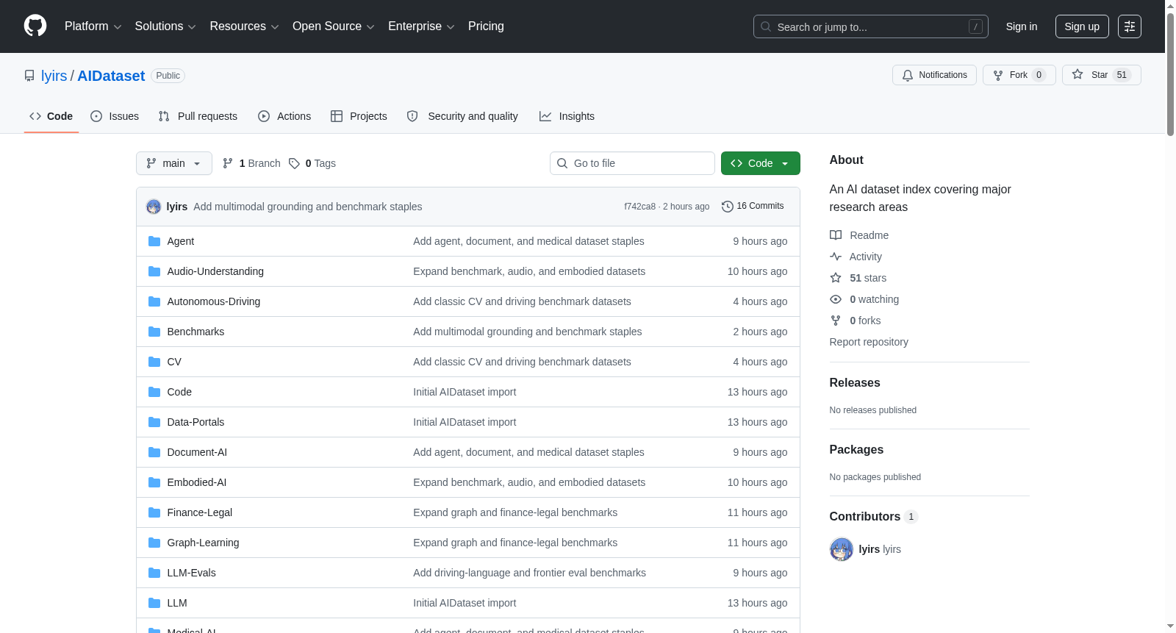
Task: Open the main branch selector dropdown
Action: pyautogui.click(x=174, y=163)
